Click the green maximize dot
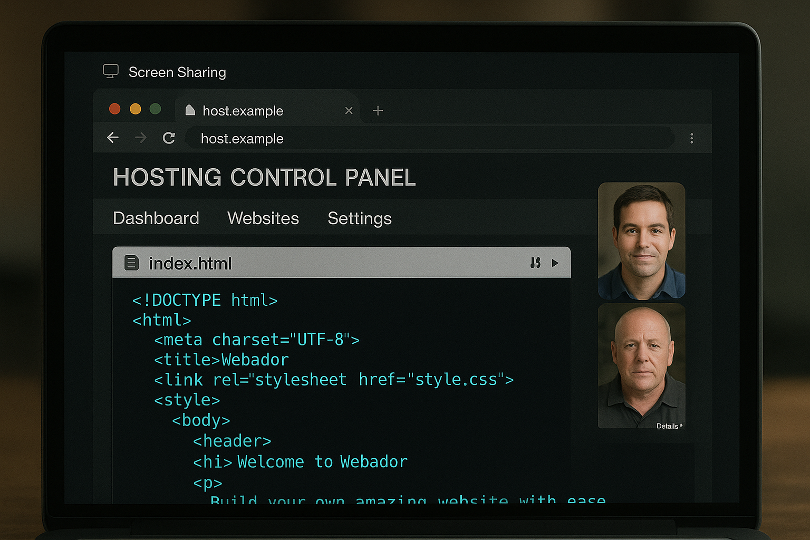The width and height of the screenshot is (810, 540). coord(155,109)
